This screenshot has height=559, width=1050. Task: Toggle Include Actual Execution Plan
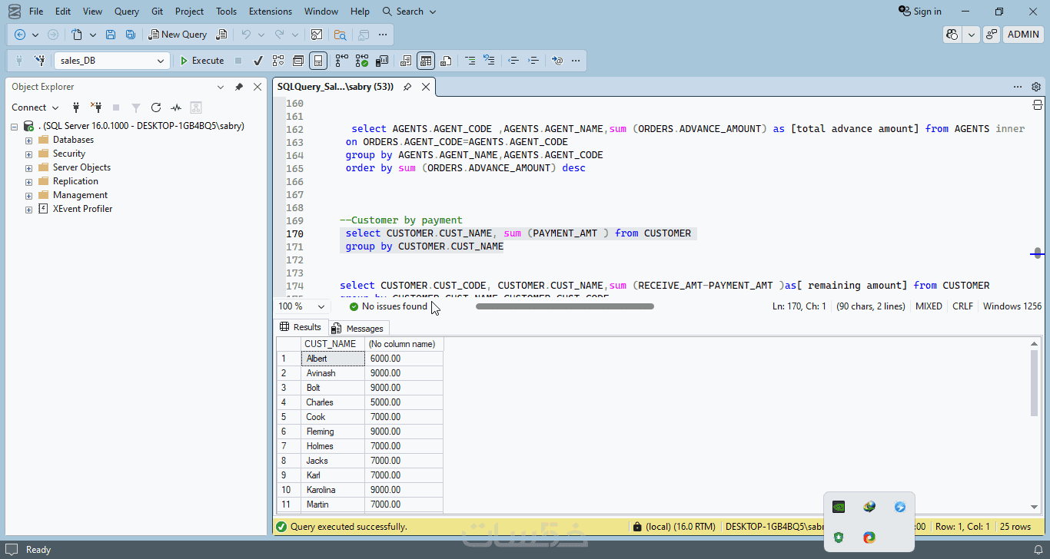(341, 61)
